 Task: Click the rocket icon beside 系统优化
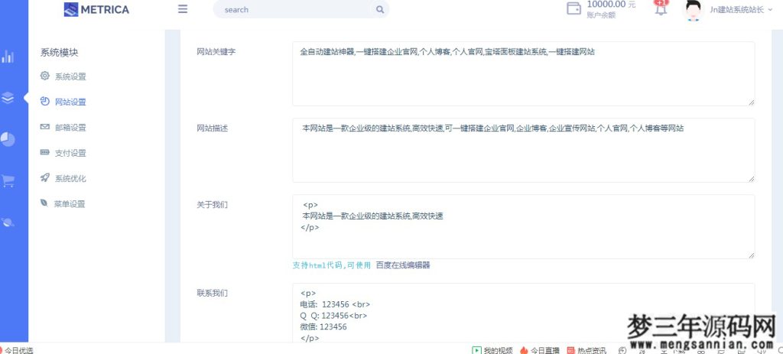pyautogui.click(x=45, y=177)
